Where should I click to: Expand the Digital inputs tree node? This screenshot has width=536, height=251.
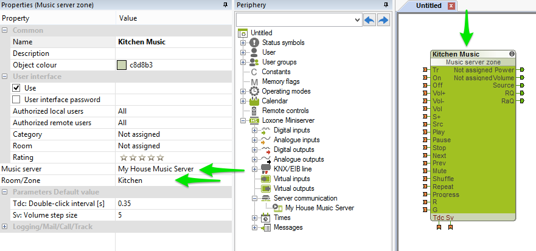(x=254, y=130)
